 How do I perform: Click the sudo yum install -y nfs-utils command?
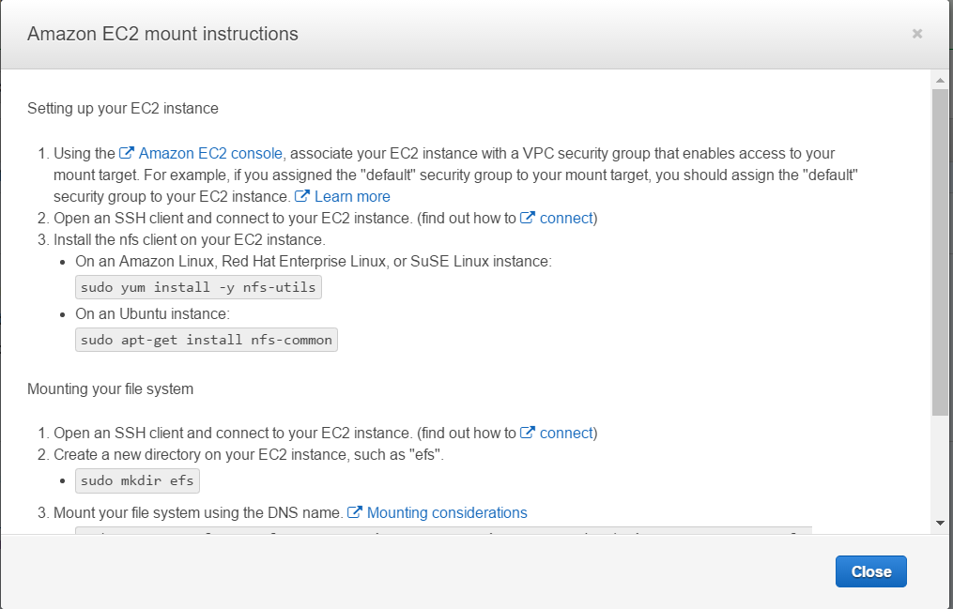[x=198, y=287]
